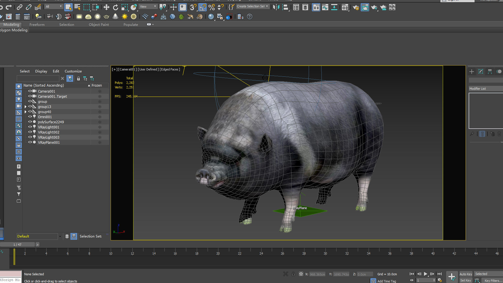
Task: Click the Unlink Selection icon
Action: click(x=29, y=7)
